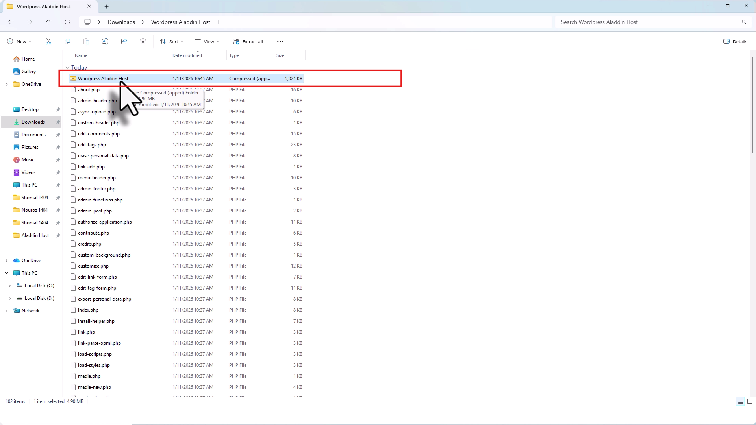
Task: Select the about.php file icon
Action: coord(73,90)
